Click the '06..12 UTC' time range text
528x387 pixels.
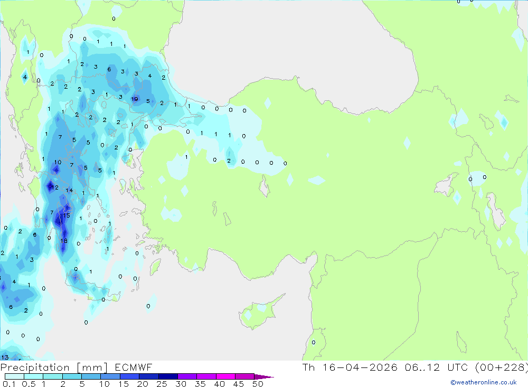pos(436,367)
